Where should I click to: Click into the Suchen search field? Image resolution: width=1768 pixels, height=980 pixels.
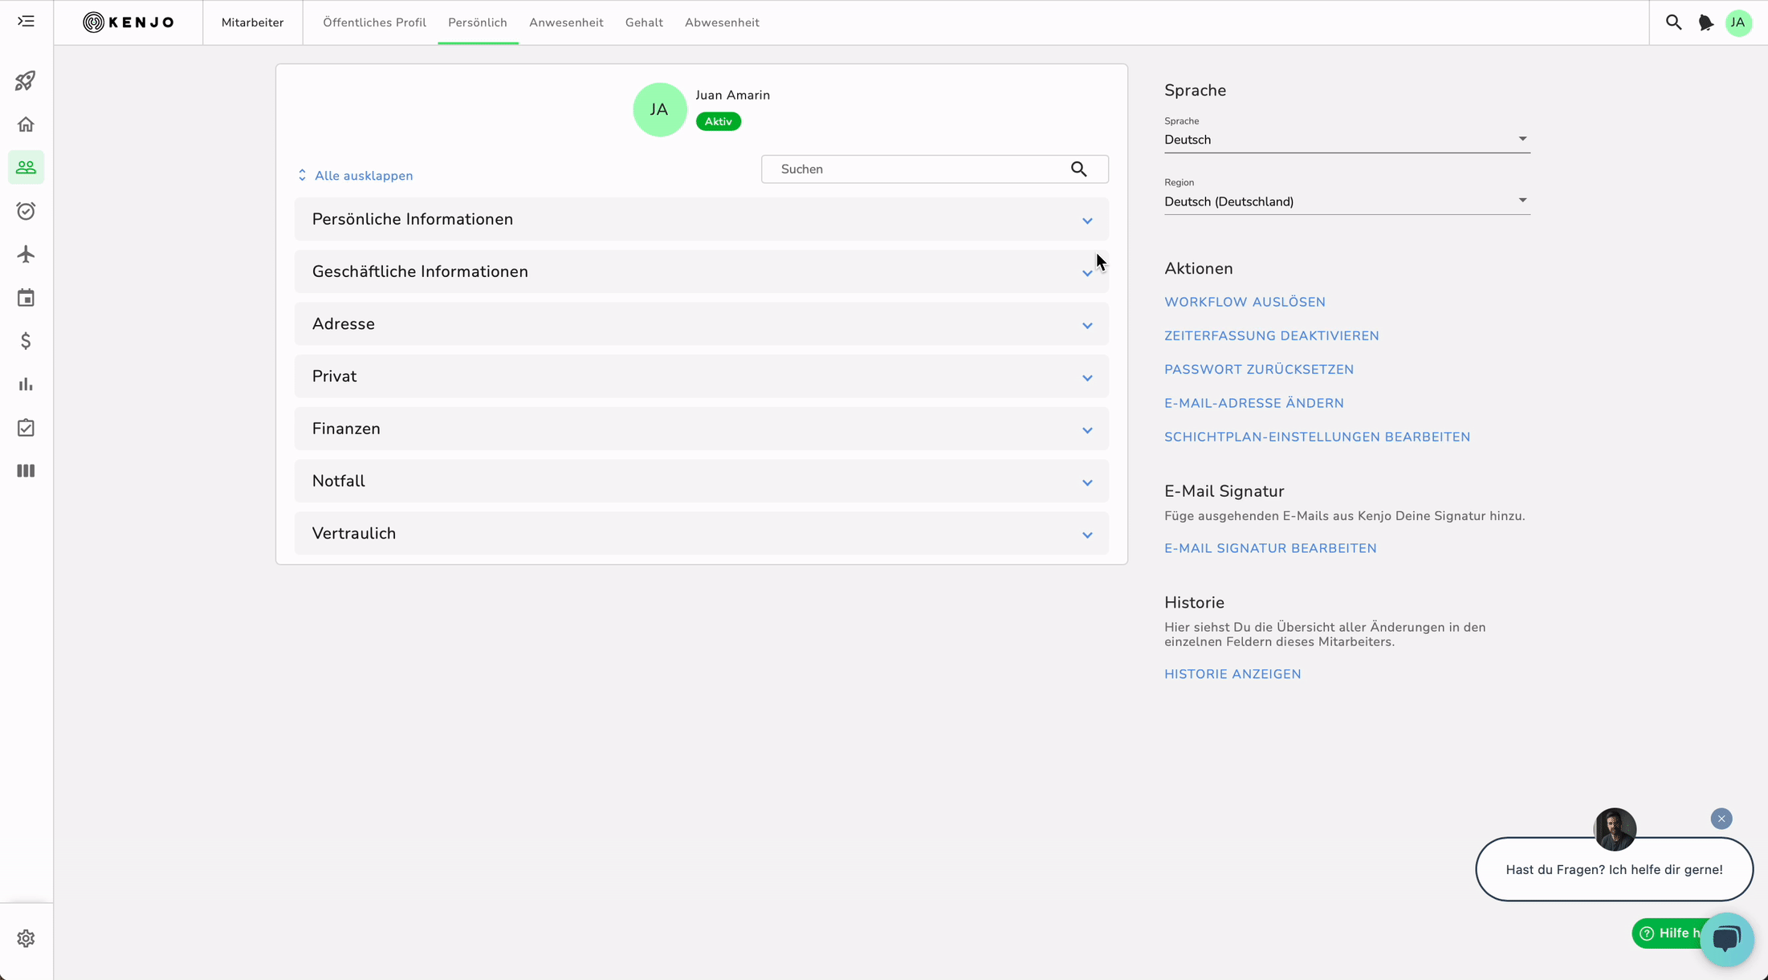(x=915, y=169)
